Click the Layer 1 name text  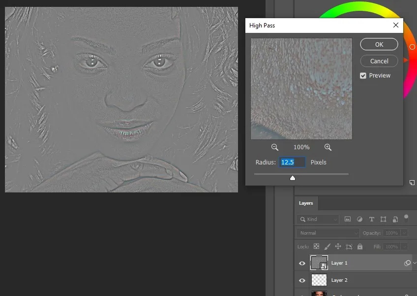pos(339,263)
